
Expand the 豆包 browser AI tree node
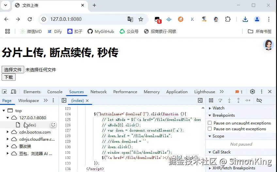tap(8, 153)
